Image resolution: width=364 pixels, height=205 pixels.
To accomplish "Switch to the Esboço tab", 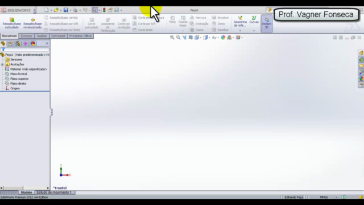I will click(27, 36).
